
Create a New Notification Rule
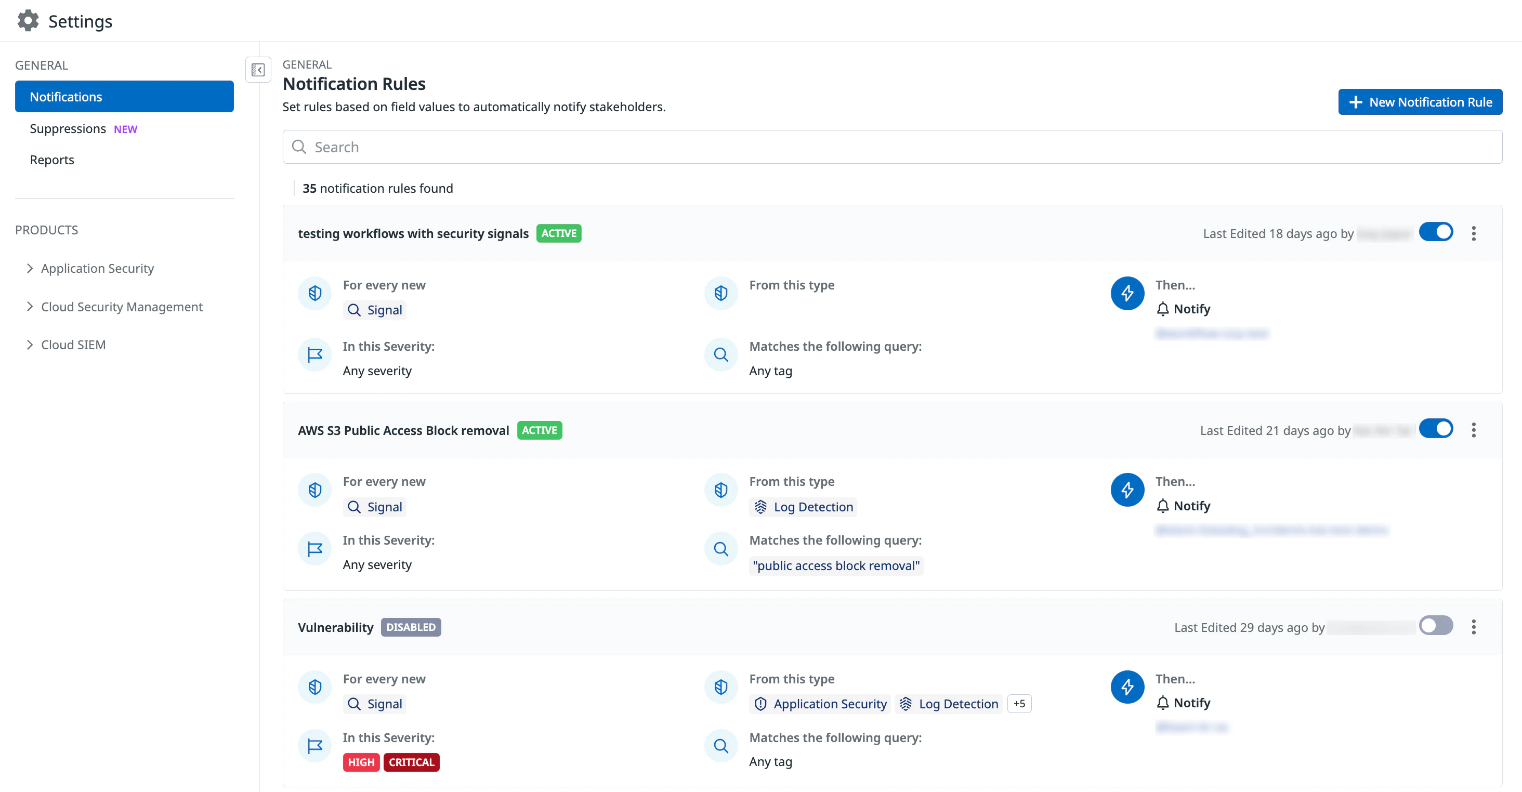[1420, 102]
